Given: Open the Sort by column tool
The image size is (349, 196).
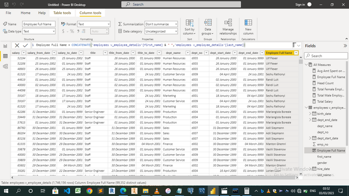Looking at the screenshot, I should click(190, 27).
